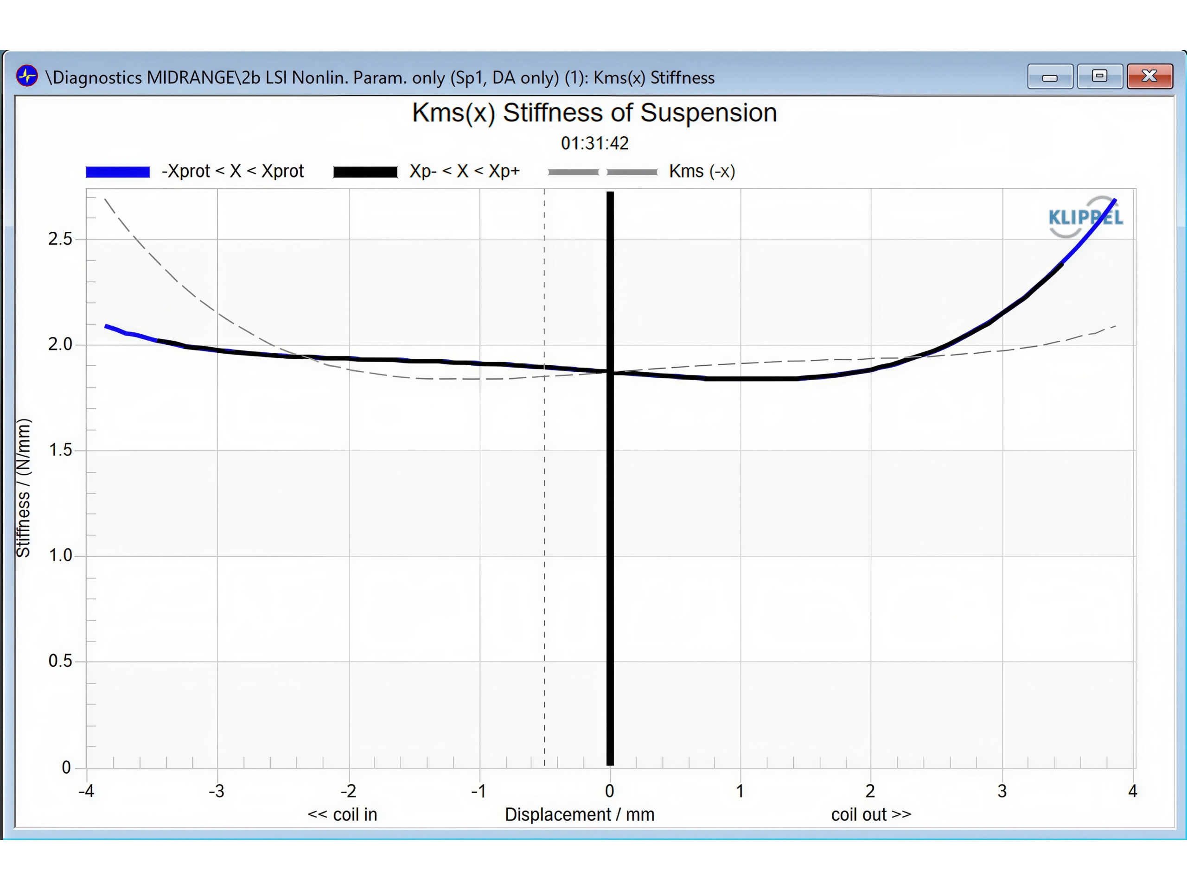1187x890 pixels.
Task: Click the x-axis tick label -2
Action: tap(348, 791)
